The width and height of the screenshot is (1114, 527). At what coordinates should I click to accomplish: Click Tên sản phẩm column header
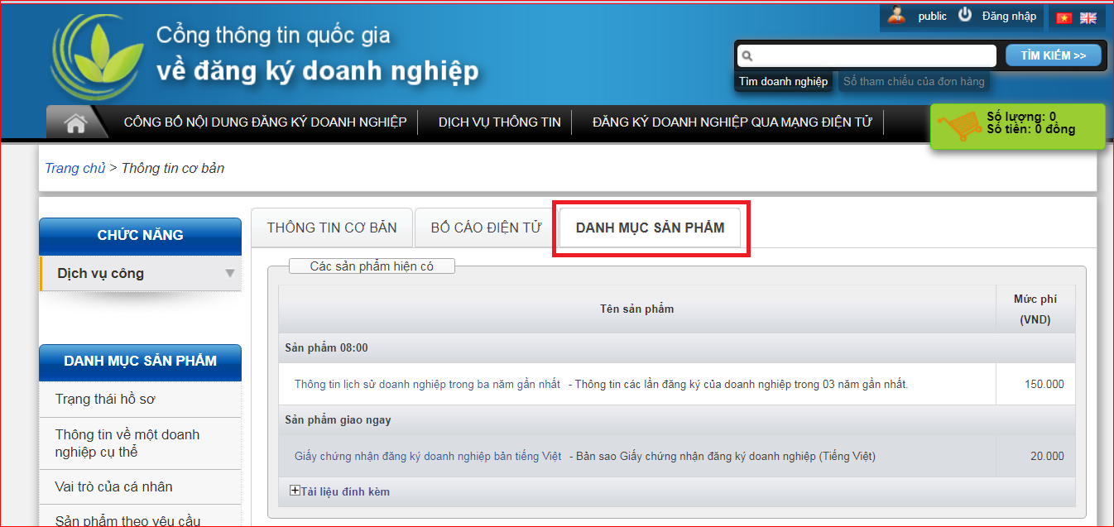pyautogui.click(x=637, y=309)
